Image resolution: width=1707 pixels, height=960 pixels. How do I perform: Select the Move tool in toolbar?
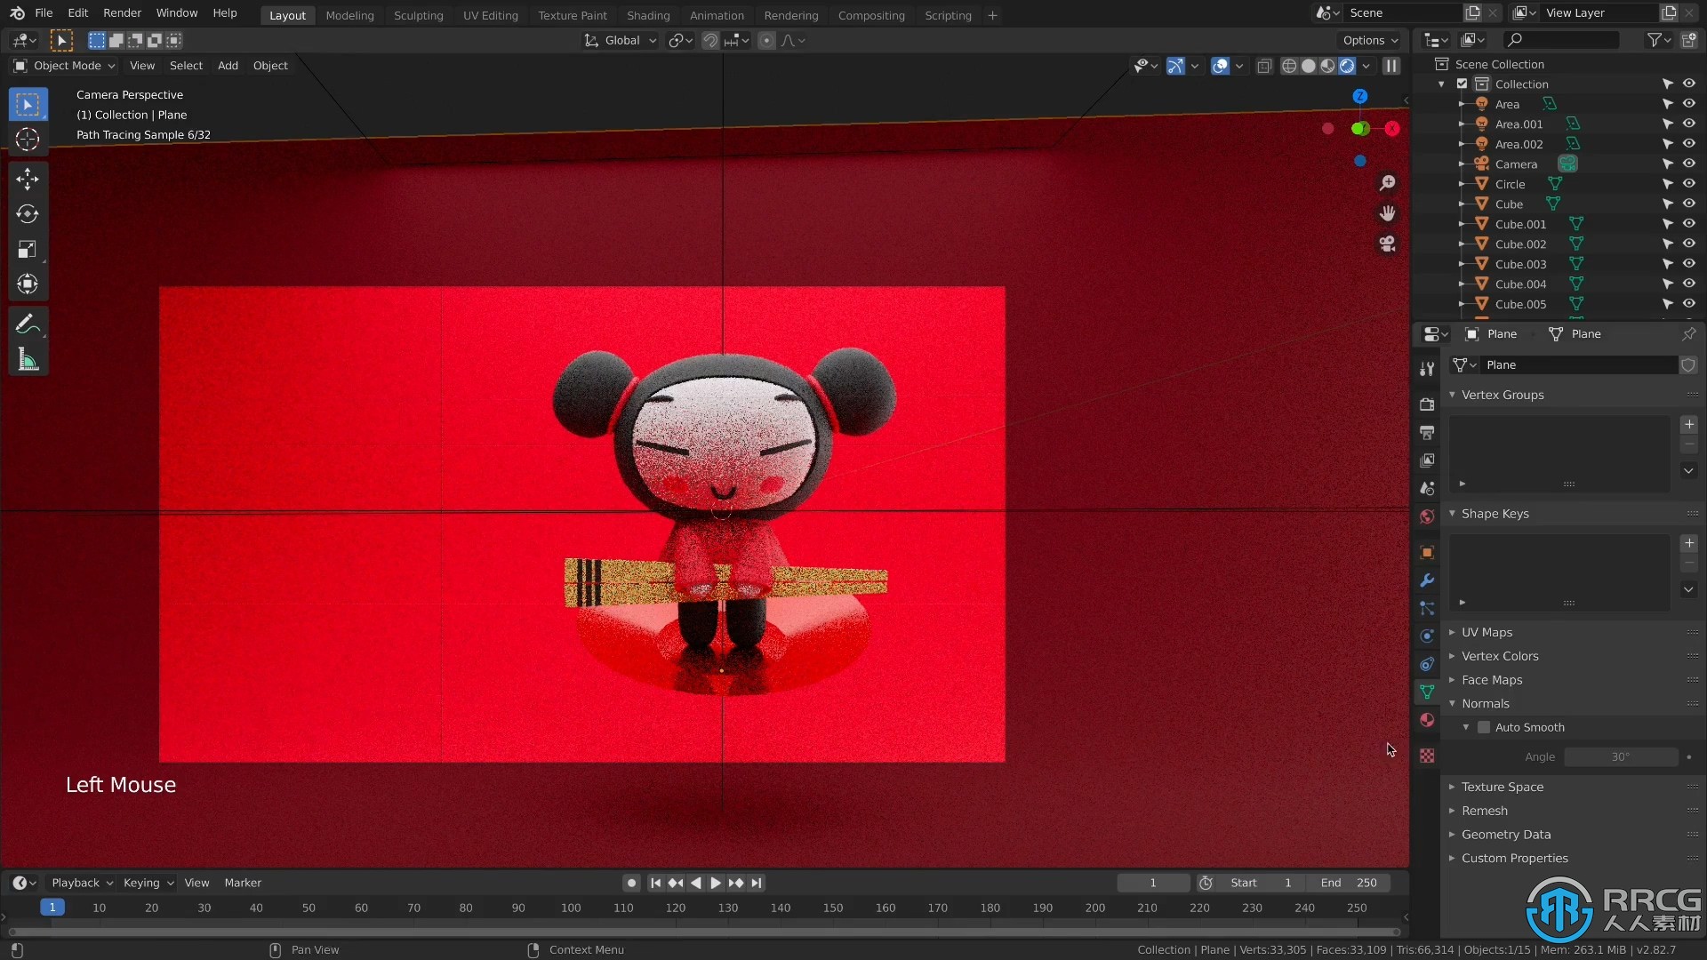28,177
